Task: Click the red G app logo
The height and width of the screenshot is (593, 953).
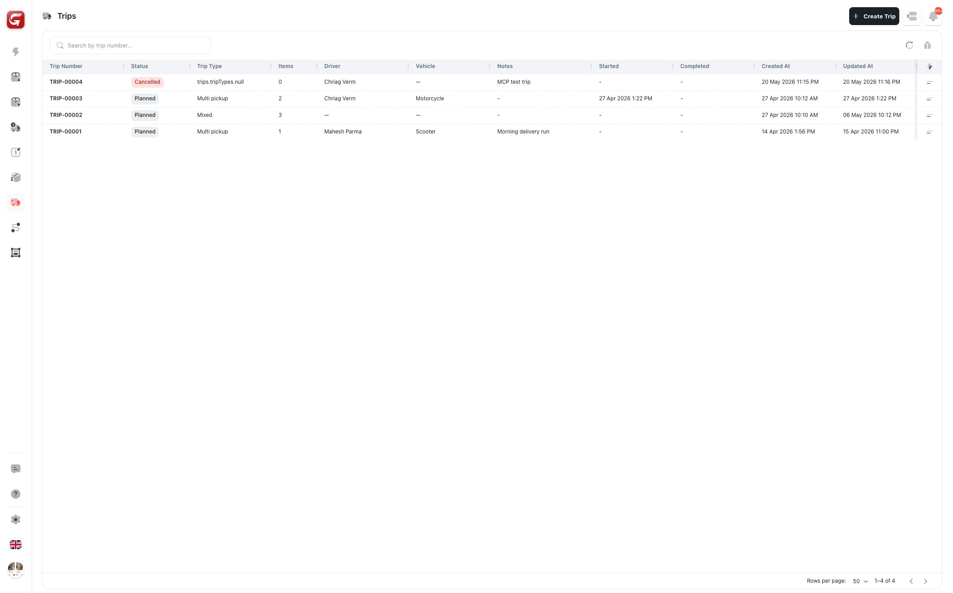Action: point(16,20)
